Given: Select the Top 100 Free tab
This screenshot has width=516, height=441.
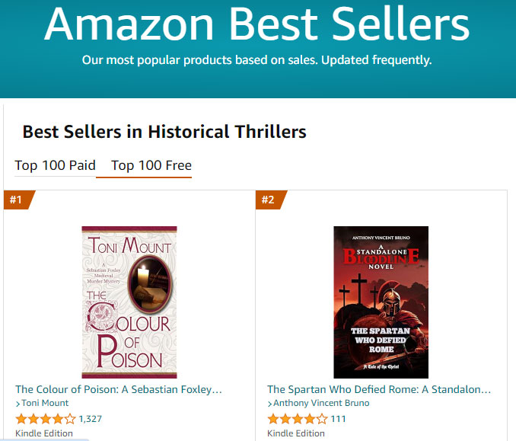Looking at the screenshot, I should click(x=151, y=165).
